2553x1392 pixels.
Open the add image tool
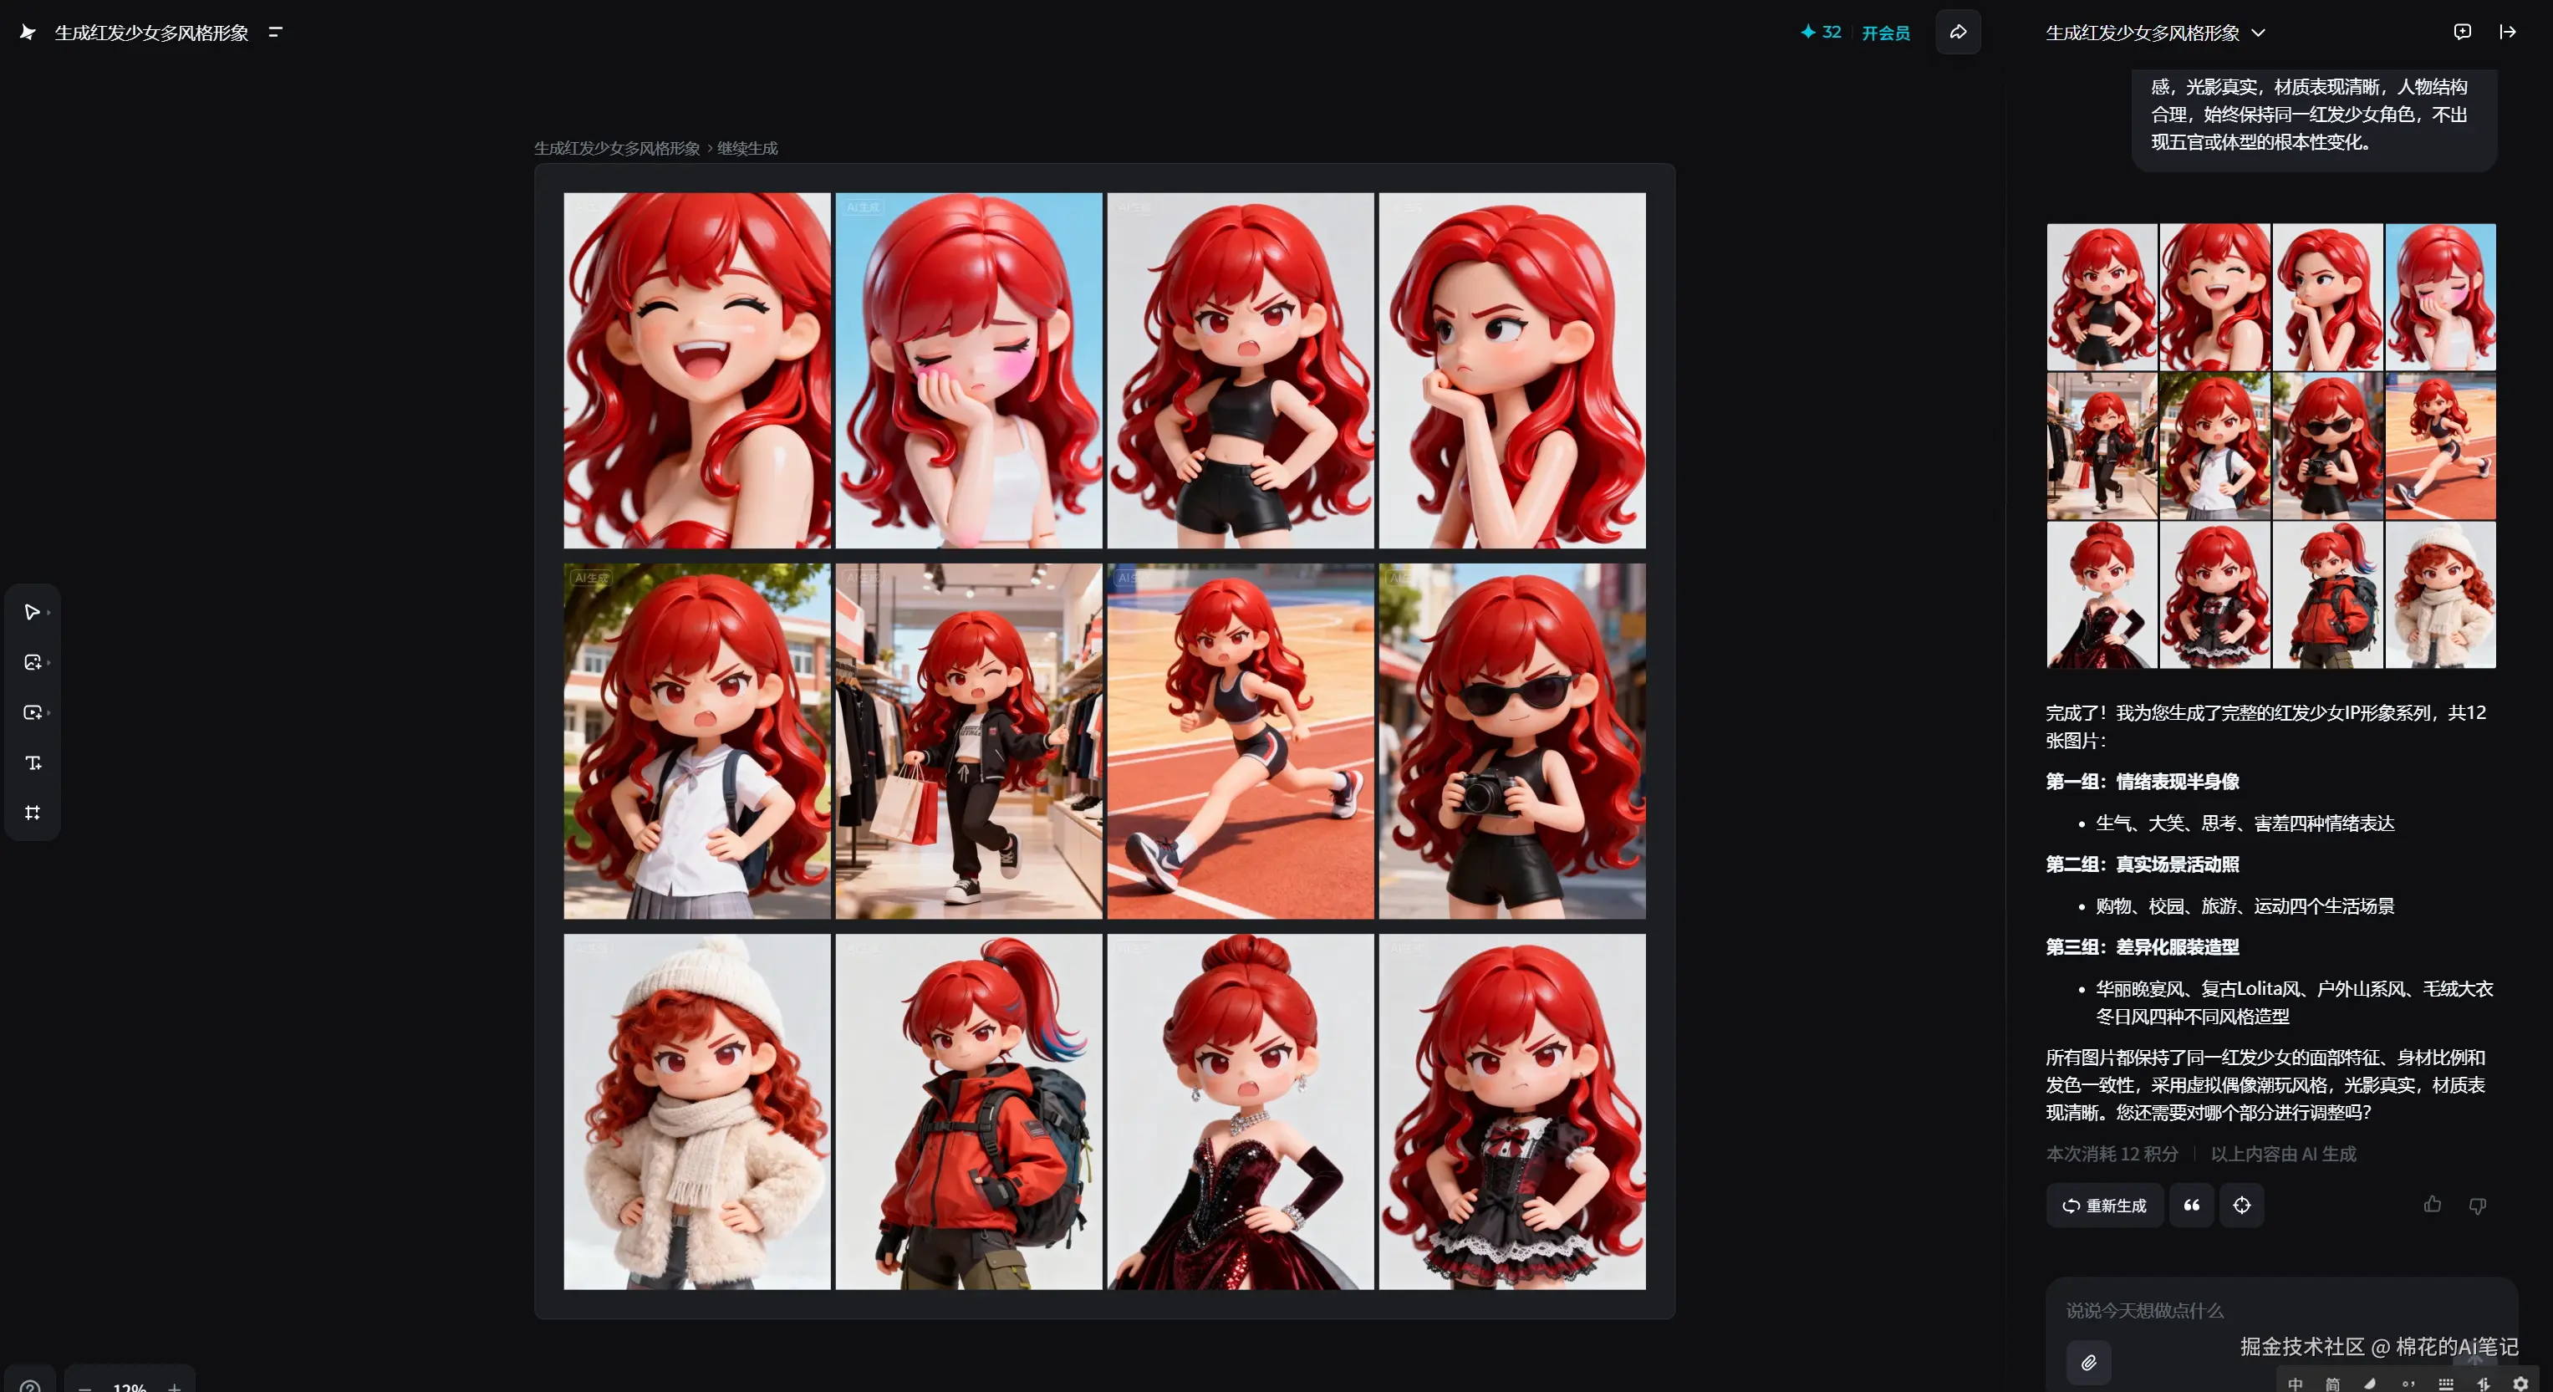(x=32, y=662)
